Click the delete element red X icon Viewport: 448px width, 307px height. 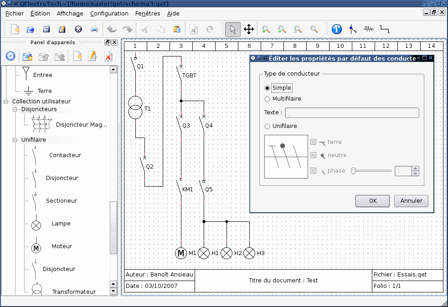coord(108,56)
